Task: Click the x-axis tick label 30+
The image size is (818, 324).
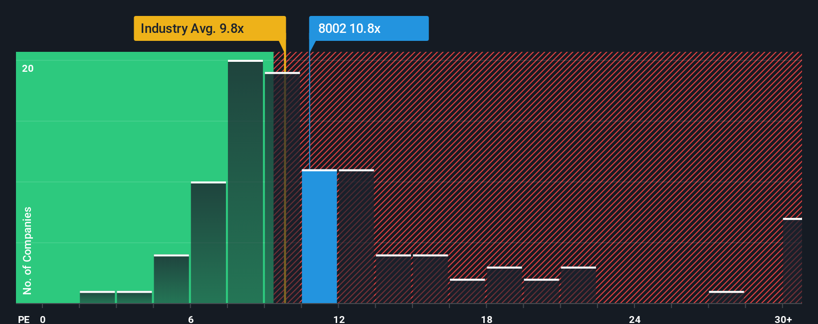Action: pyautogui.click(x=783, y=319)
